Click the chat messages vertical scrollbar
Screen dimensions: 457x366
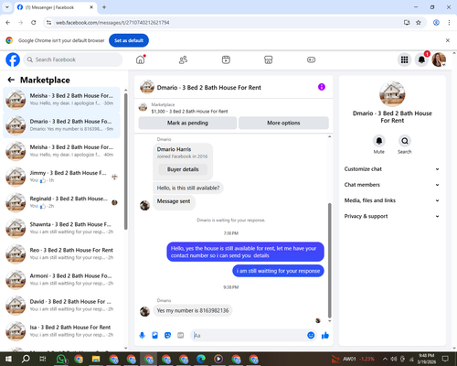tap(329, 261)
